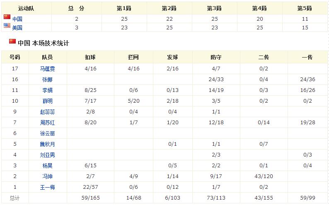Open the 美国 team link
Screen dimensions: 329x205
[x=17, y=28]
